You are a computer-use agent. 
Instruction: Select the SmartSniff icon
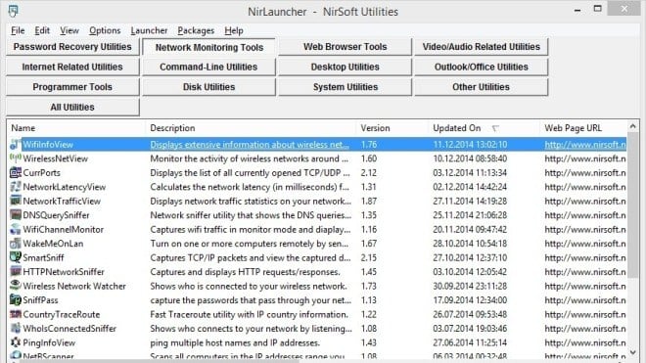click(16, 257)
